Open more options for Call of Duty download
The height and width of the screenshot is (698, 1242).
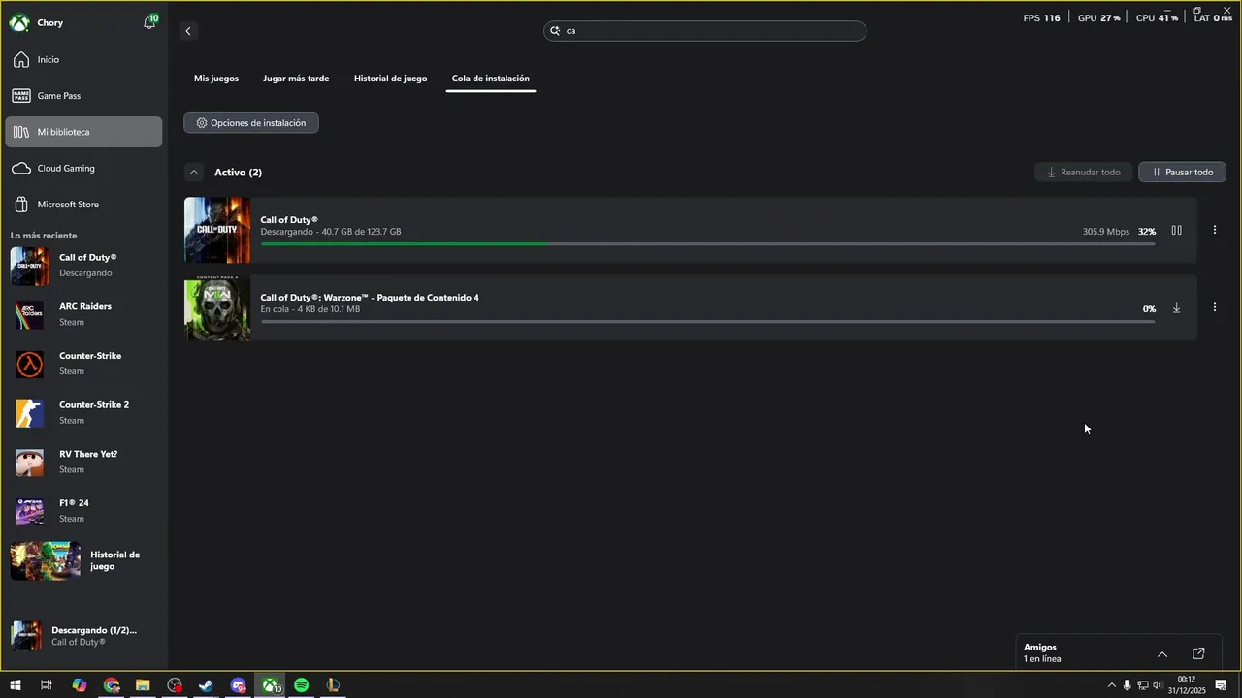pyautogui.click(x=1215, y=231)
